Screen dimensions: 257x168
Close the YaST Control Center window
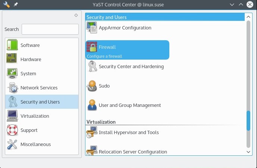click(x=250, y=4)
